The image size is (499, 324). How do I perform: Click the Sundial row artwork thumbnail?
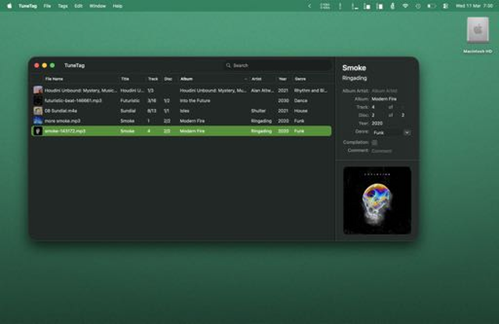pos(38,111)
